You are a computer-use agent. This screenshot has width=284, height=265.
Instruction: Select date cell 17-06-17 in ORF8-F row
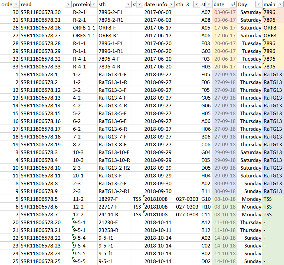coord(225,28)
